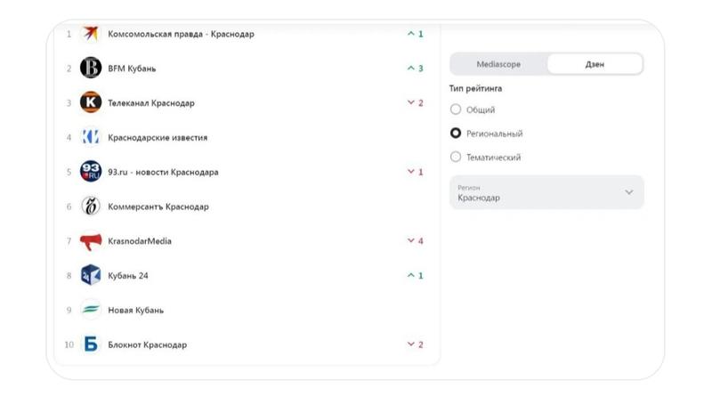Image resolution: width=712 pixels, height=413 pixels.
Task: Open the Регион dropdown showing Краснодар
Action: pyautogui.click(x=546, y=192)
